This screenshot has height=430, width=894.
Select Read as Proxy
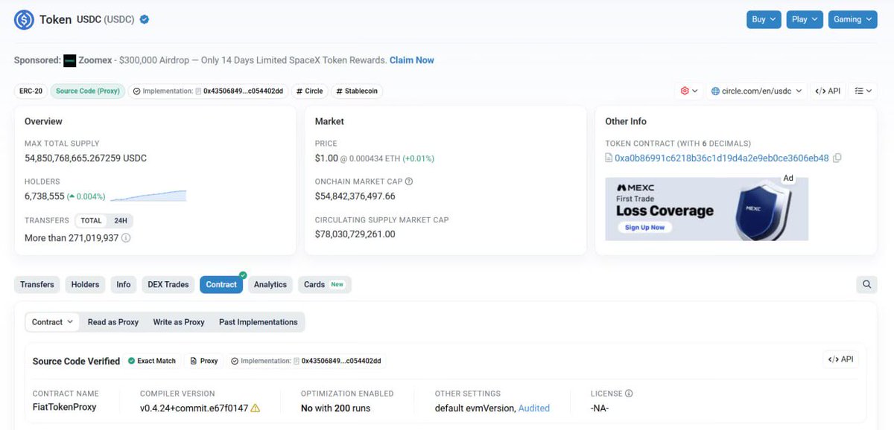click(113, 322)
